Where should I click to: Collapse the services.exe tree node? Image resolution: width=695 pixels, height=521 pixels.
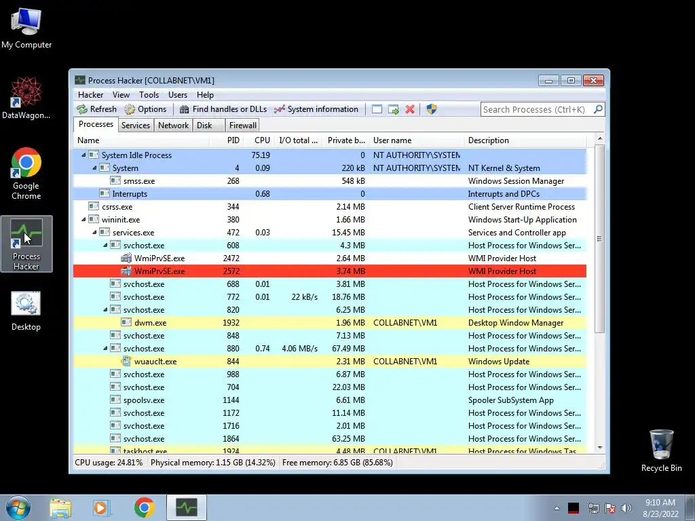click(94, 232)
